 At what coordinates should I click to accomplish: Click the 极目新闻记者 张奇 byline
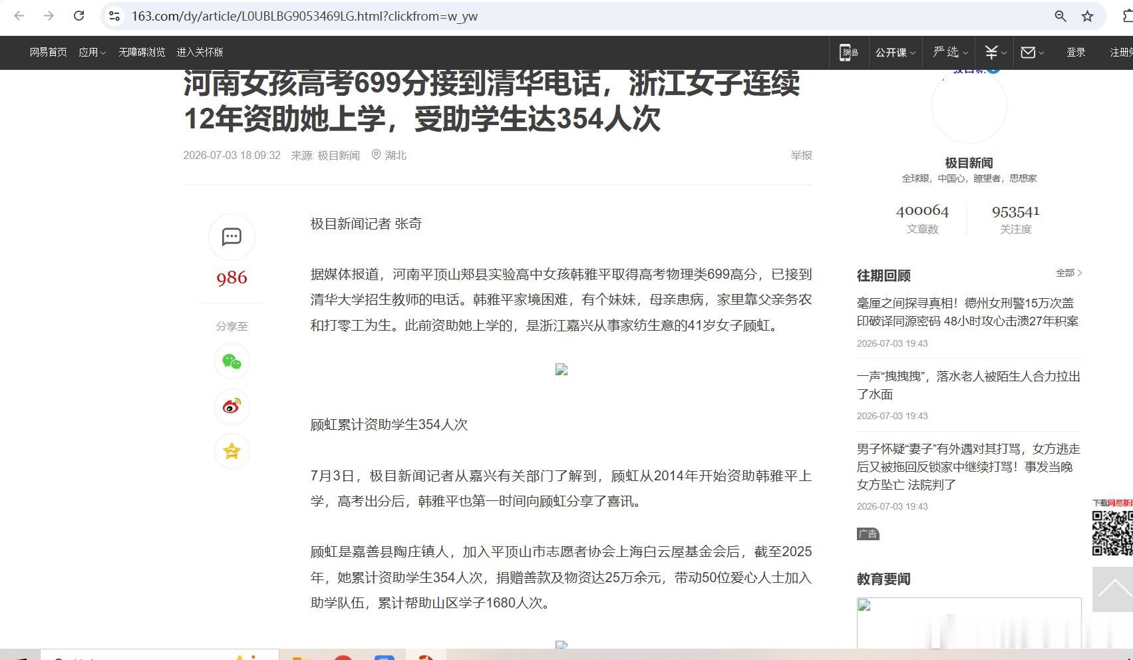click(x=366, y=224)
